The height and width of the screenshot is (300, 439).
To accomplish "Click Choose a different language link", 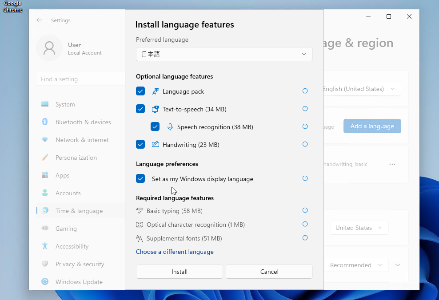I will [175, 252].
